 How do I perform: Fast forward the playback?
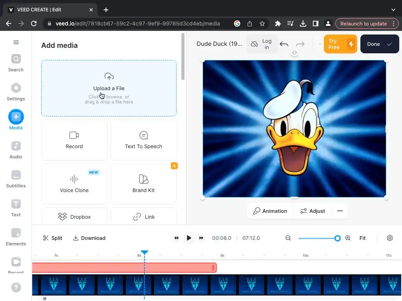(201, 238)
